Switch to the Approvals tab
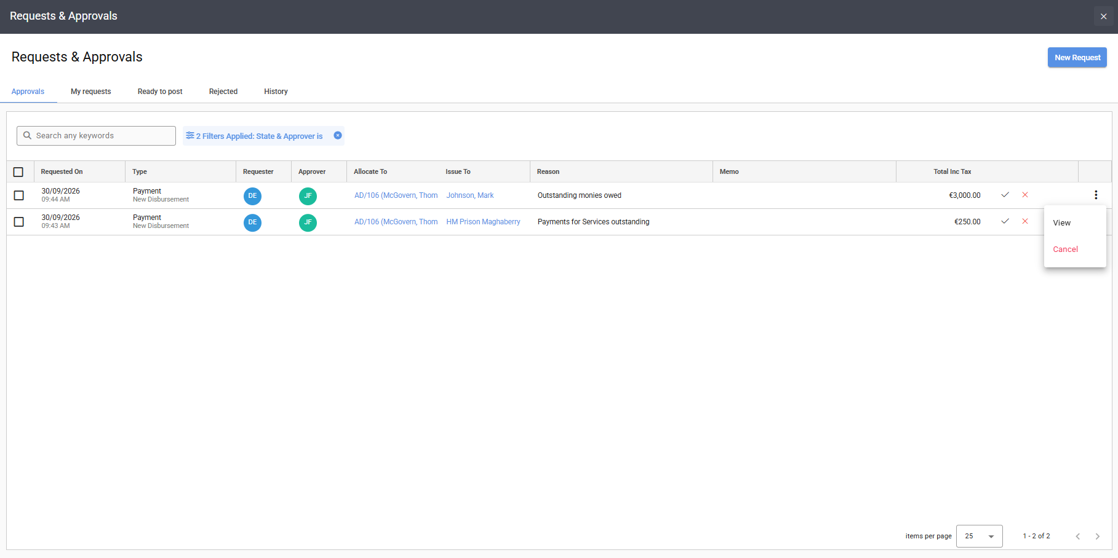This screenshot has width=1118, height=558. click(x=28, y=92)
